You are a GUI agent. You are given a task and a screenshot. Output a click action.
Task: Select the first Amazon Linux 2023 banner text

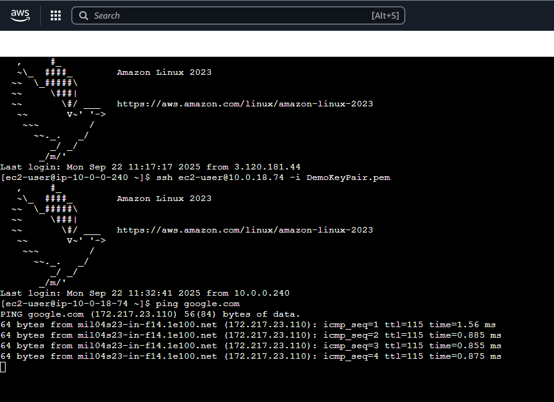pos(164,72)
